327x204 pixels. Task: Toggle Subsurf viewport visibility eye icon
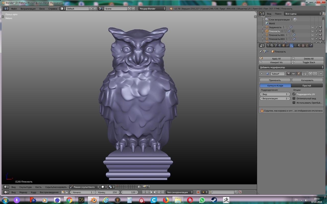click(x=294, y=74)
